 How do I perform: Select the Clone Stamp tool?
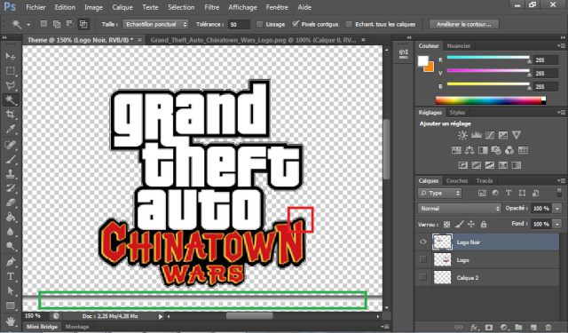pyautogui.click(x=11, y=174)
